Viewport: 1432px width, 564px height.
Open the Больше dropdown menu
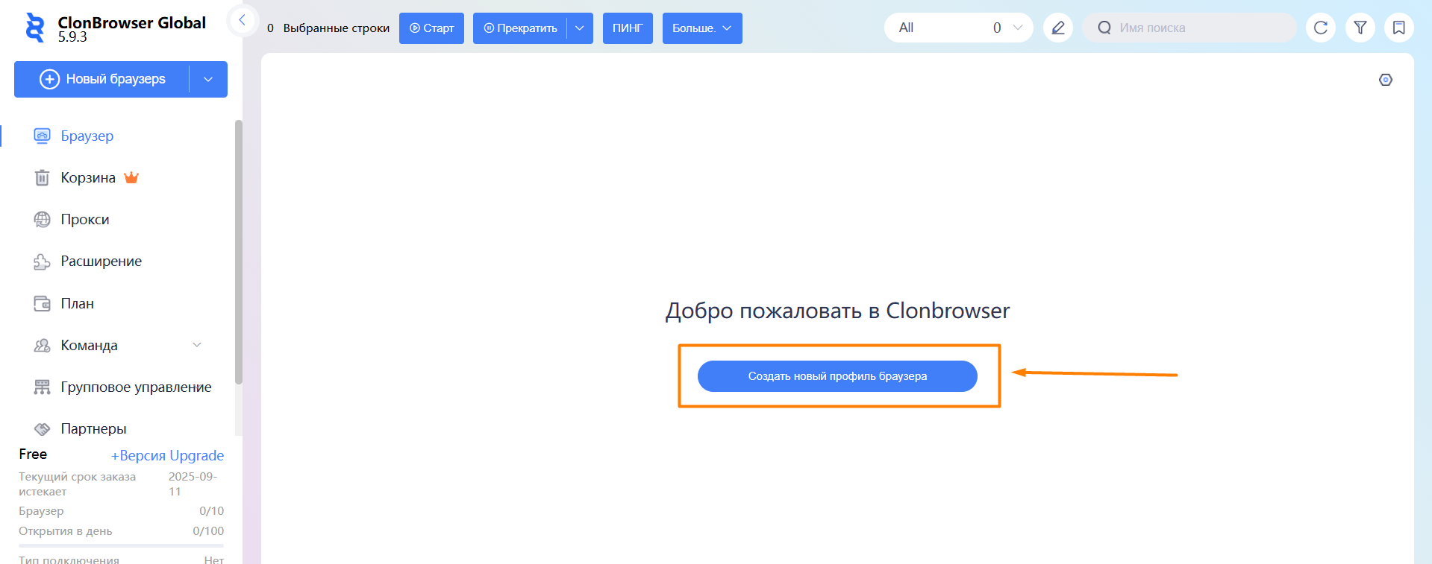pos(702,28)
